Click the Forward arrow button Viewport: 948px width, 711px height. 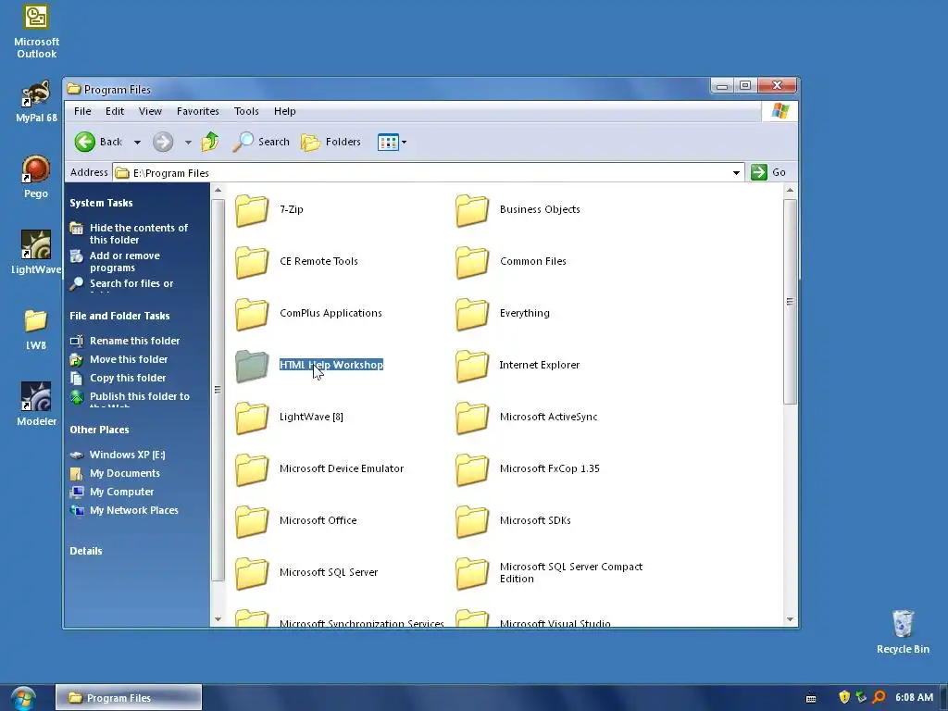point(163,142)
